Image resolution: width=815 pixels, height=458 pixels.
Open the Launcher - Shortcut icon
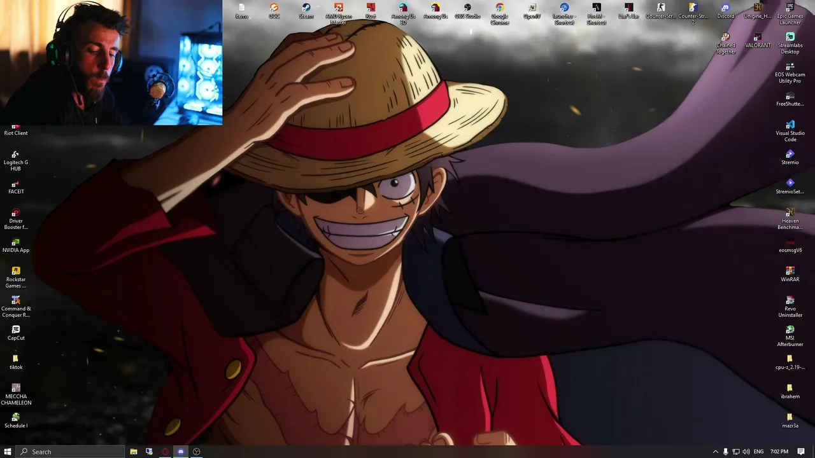click(x=564, y=14)
